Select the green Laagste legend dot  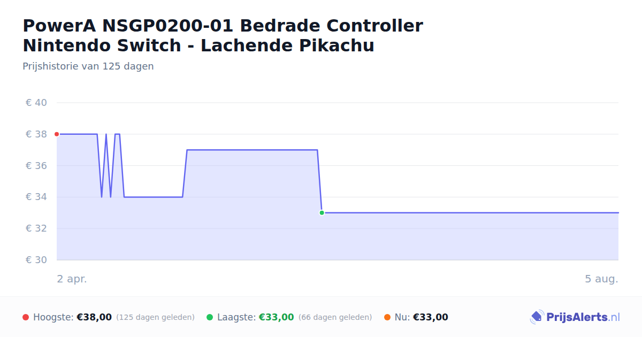coord(210,317)
